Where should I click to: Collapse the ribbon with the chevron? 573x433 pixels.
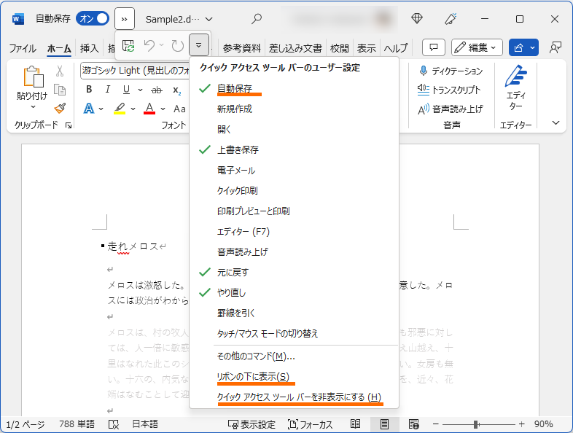click(556, 122)
